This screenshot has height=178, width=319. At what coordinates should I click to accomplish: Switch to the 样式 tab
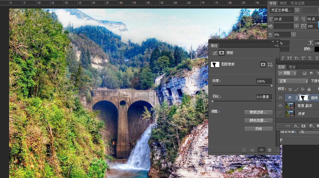tap(283, 3)
